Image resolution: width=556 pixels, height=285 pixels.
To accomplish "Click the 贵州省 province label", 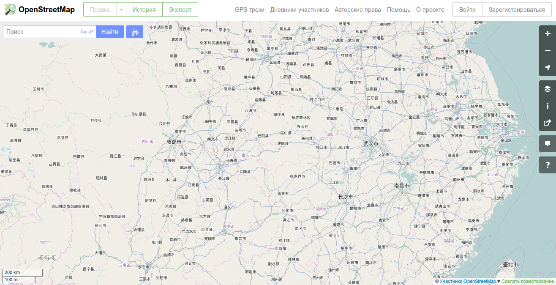I will 229,227.
